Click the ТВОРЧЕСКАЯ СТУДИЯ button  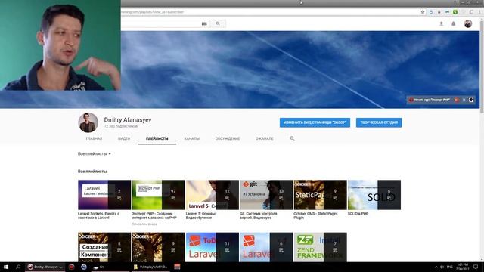tap(379, 122)
